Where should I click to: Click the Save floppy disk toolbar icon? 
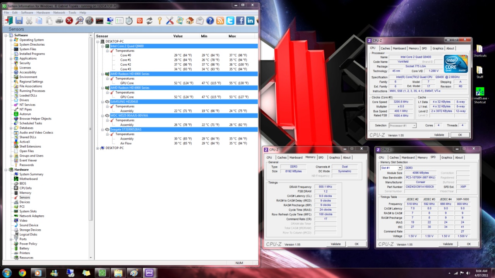(x=19, y=20)
